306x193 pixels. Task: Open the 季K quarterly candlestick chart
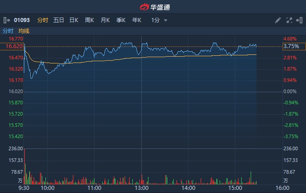point(121,20)
